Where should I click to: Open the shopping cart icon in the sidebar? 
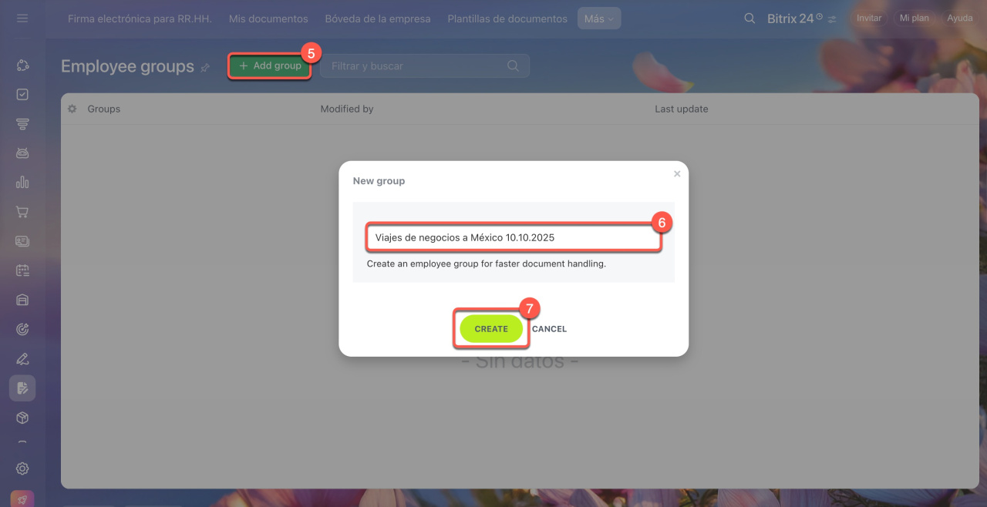(x=22, y=211)
